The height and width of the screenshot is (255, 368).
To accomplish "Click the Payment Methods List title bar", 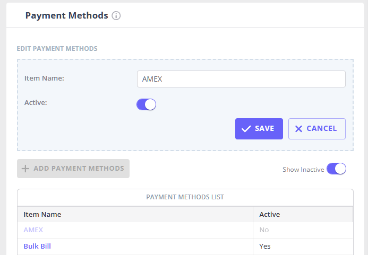I will [x=185, y=197].
